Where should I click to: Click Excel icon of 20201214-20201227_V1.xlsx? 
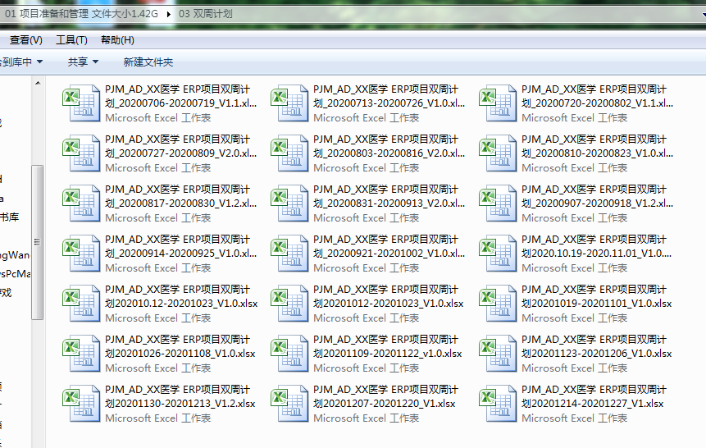[498, 404]
